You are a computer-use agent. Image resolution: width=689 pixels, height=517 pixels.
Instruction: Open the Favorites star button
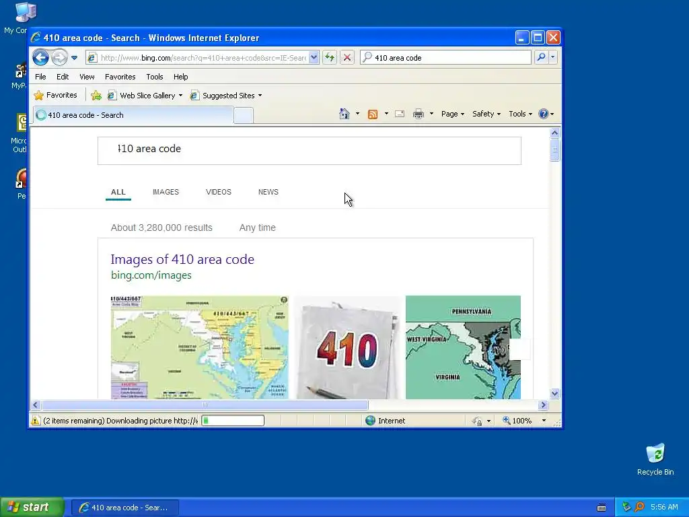tap(55, 95)
